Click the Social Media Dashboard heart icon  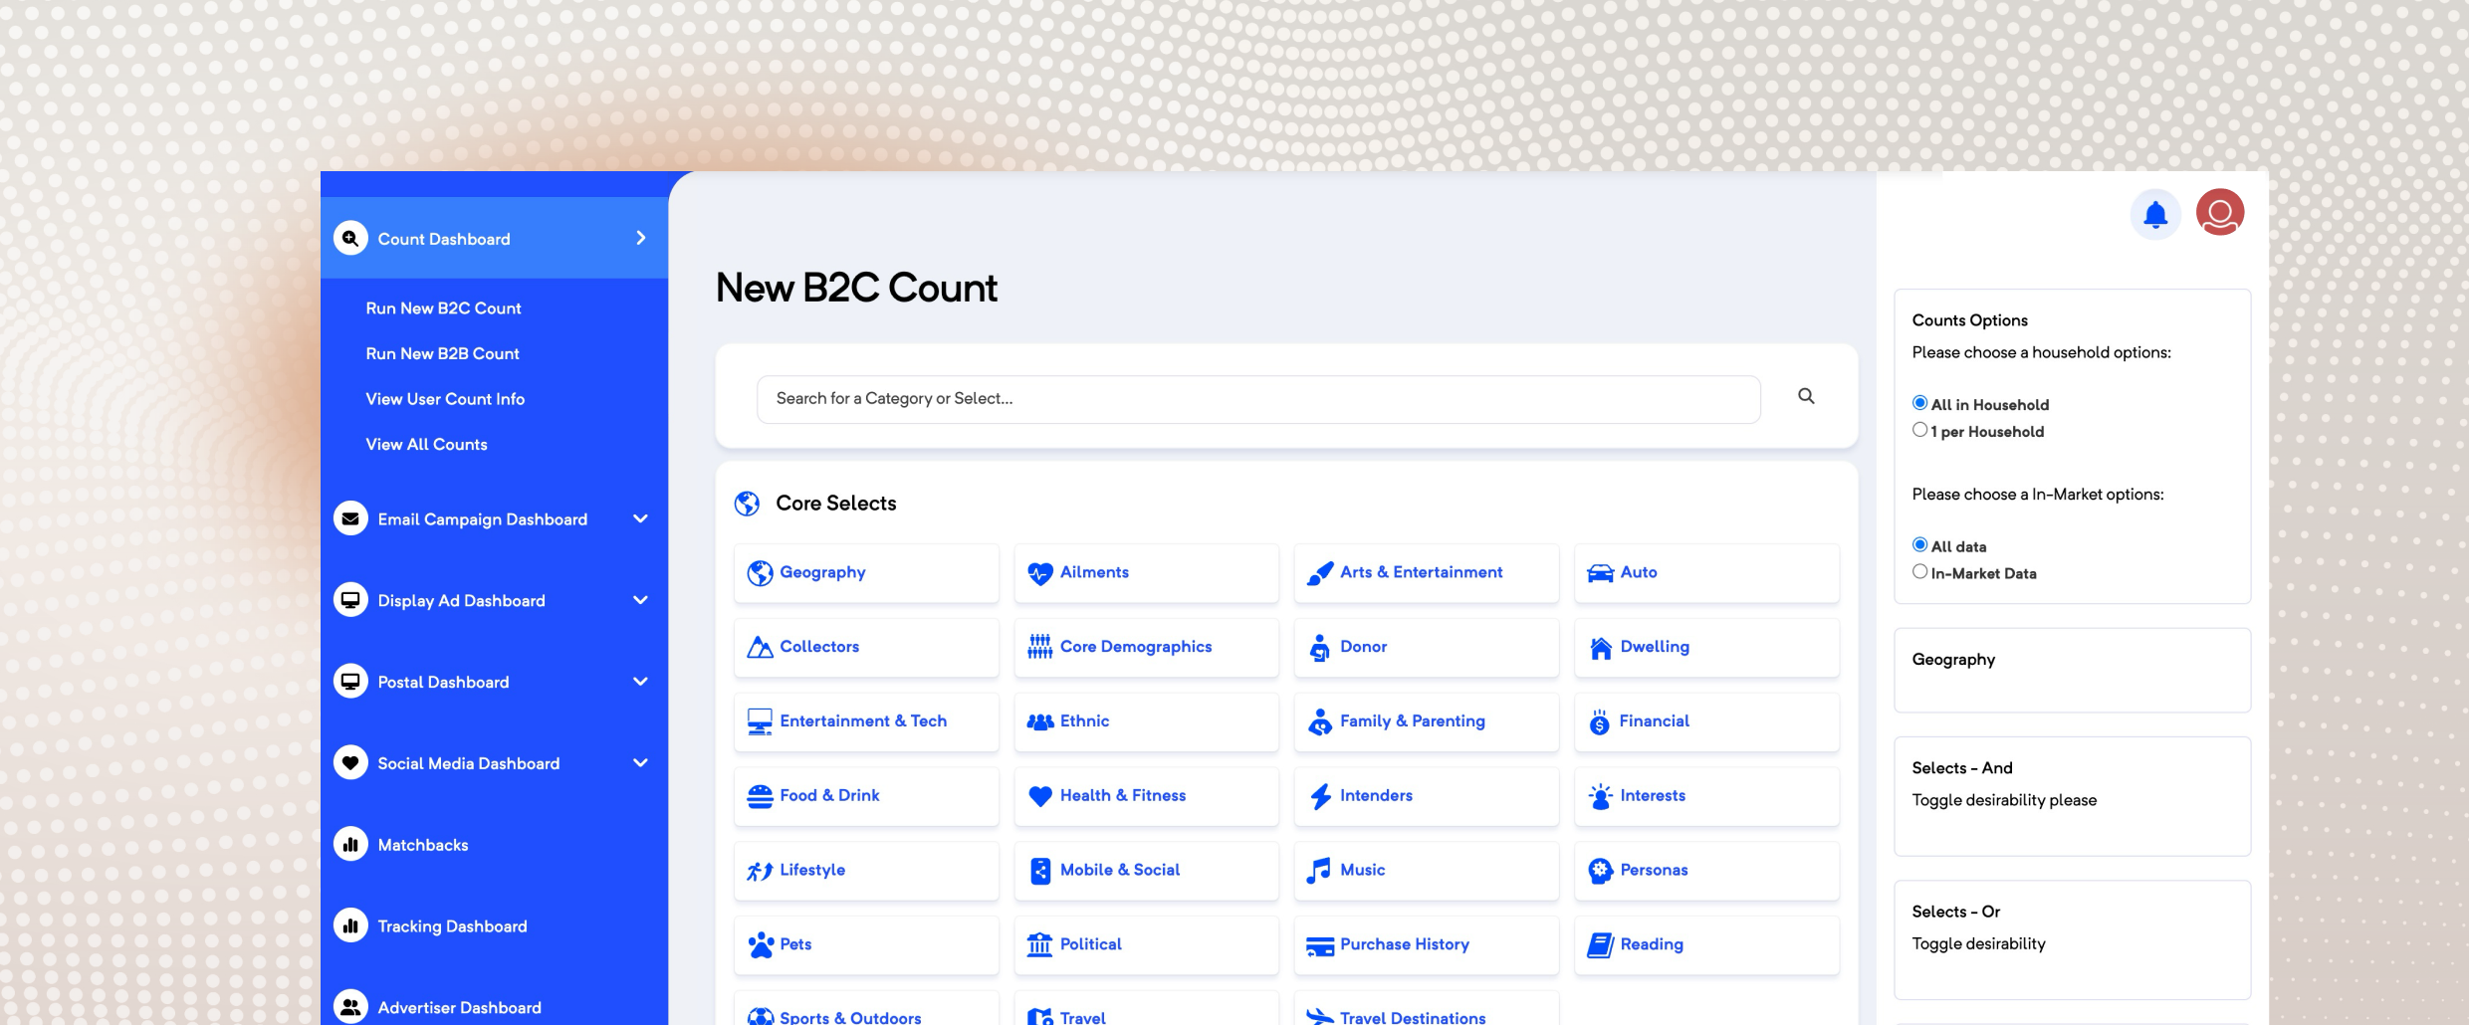pyautogui.click(x=350, y=763)
